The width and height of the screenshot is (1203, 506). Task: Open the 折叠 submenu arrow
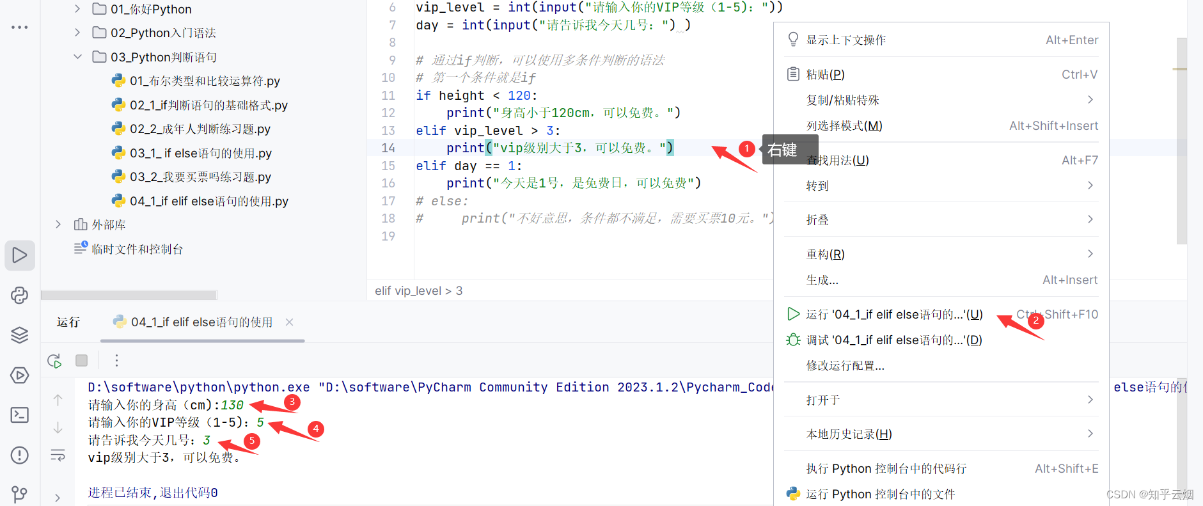[x=1090, y=219]
